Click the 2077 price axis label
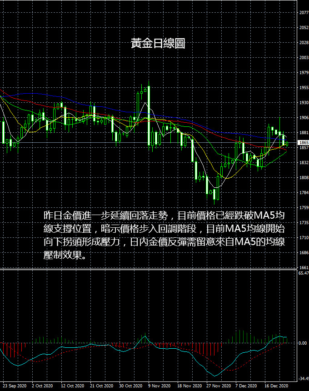This screenshot has height=391, width=309. (x=304, y=13)
